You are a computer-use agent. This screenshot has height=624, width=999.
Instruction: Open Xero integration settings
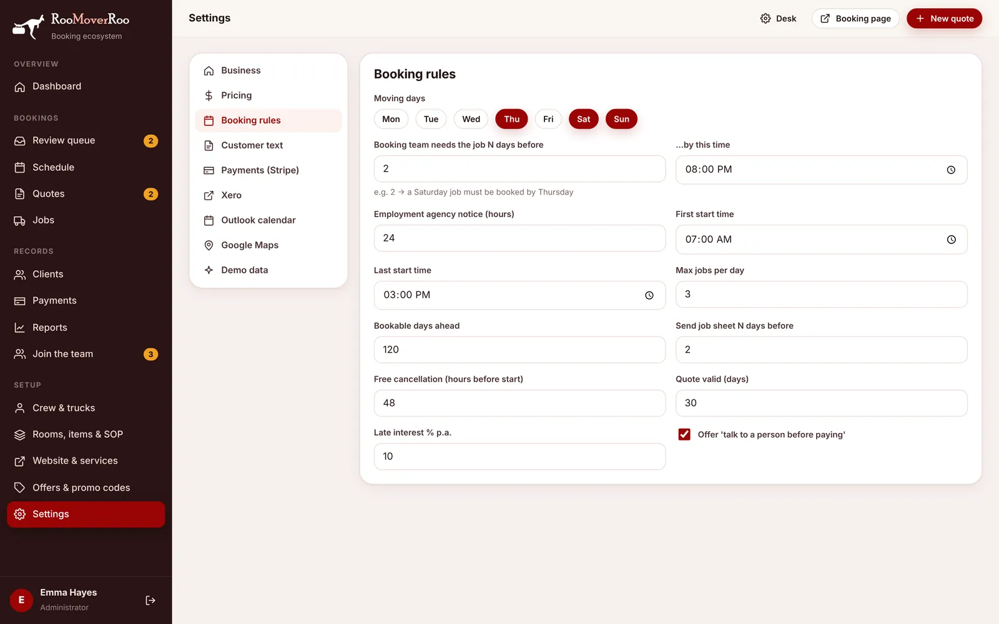coord(268,195)
